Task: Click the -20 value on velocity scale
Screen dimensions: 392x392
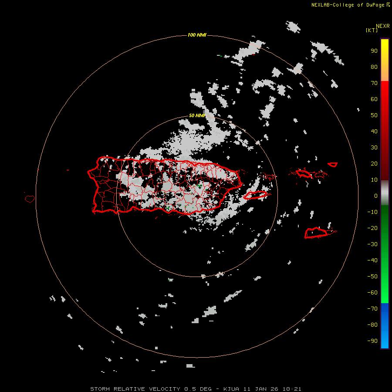Action: click(x=372, y=228)
